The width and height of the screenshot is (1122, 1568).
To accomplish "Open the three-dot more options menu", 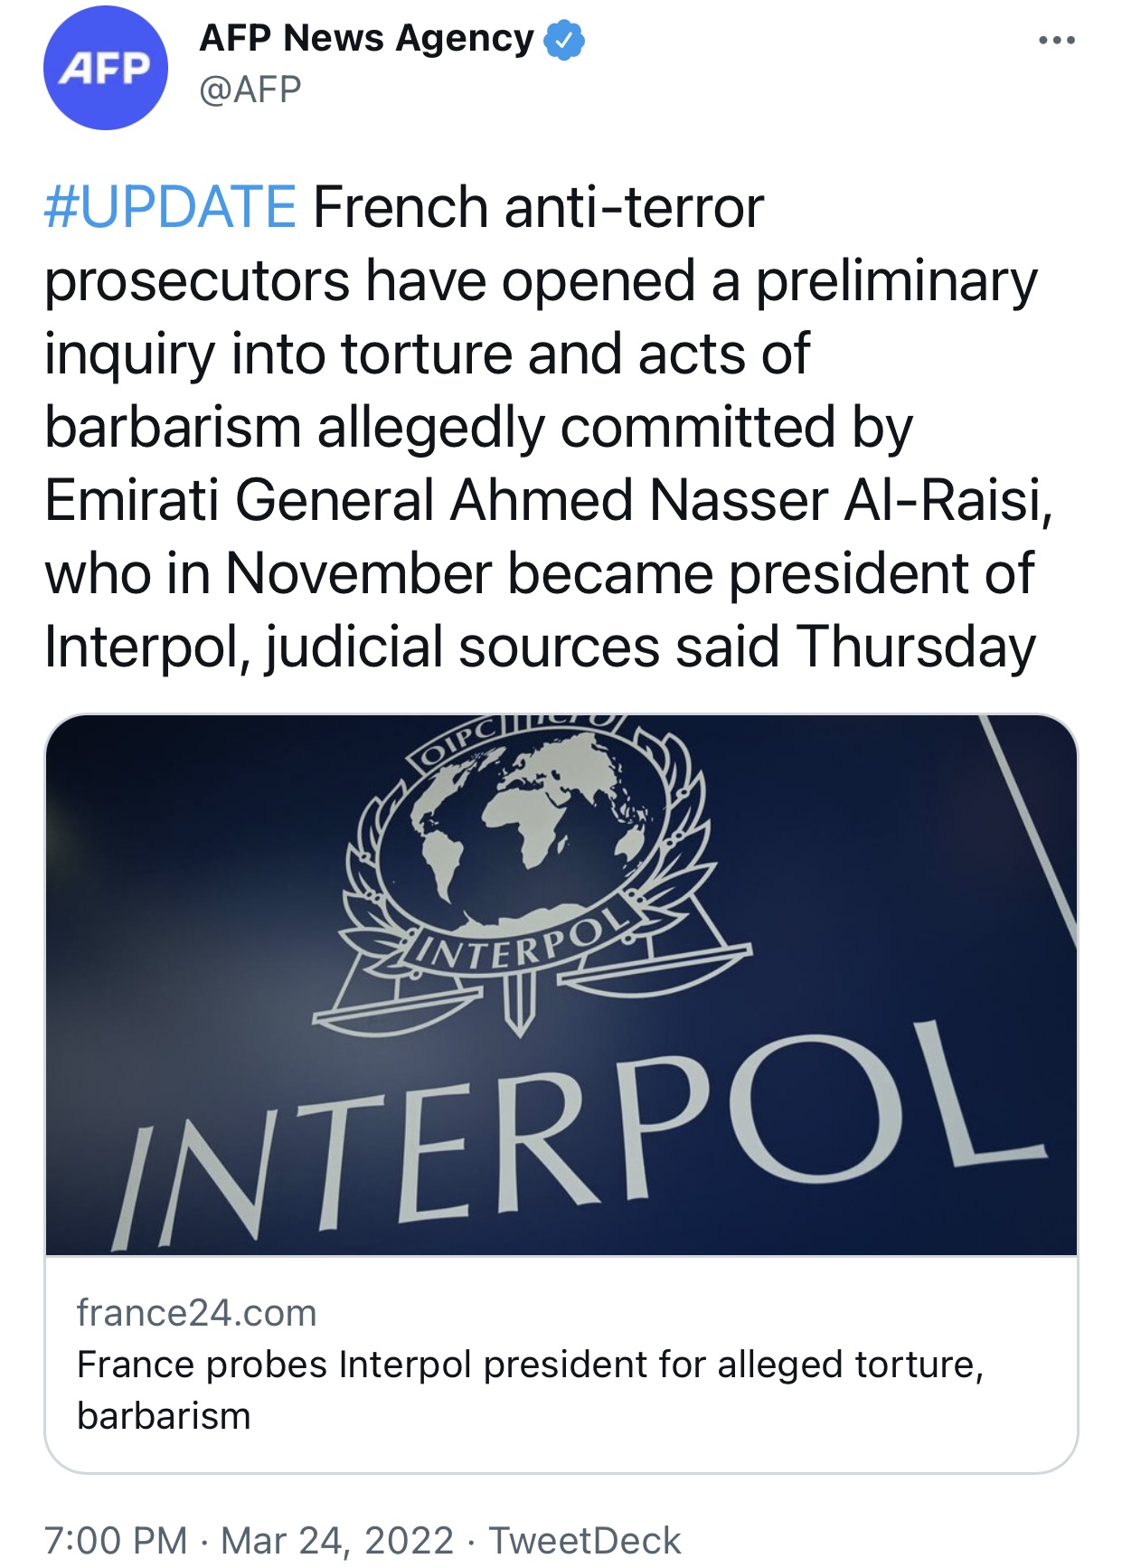I will [x=1056, y=41].
